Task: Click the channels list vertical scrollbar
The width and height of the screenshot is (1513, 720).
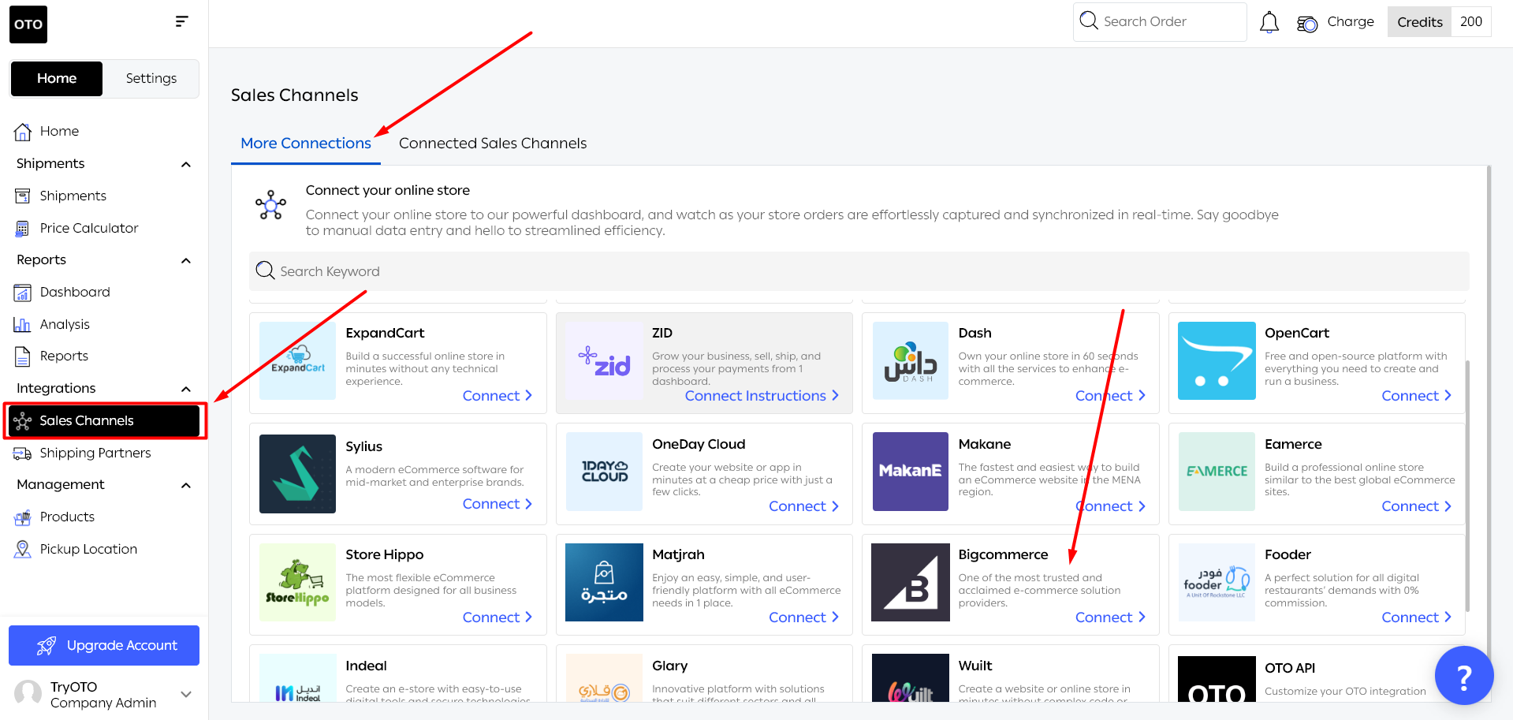Action: 1467,485
